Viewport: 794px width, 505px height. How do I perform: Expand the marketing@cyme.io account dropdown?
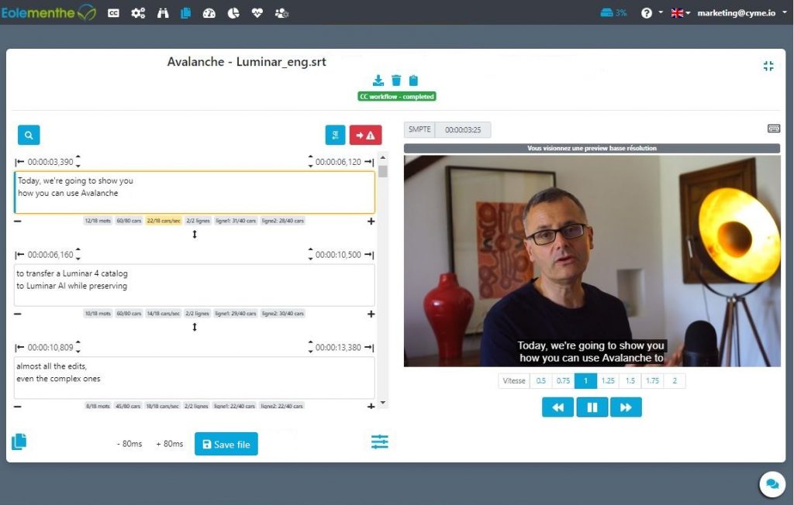[x=741, y=13]
